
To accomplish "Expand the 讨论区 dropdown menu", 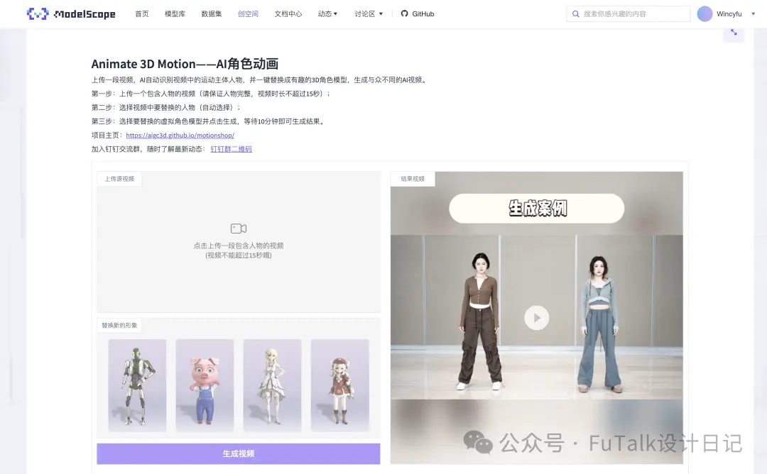I will [369, 13].
